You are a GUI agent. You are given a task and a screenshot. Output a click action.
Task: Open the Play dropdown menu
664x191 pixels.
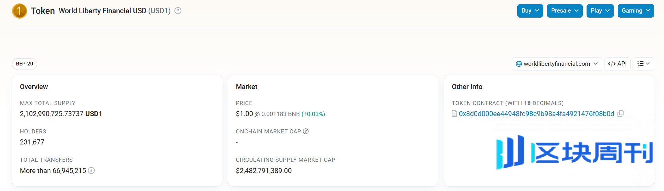(x=600, y=11)
